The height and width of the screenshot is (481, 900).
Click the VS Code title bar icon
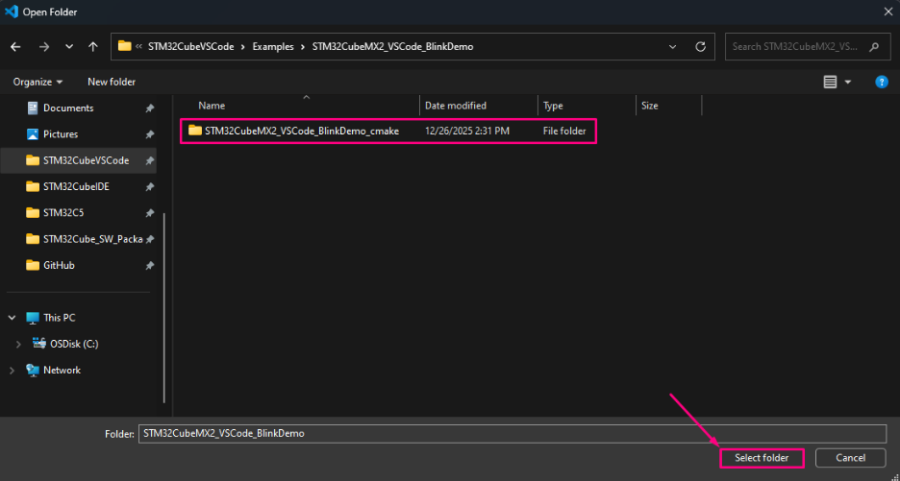[x=12, y=12]
